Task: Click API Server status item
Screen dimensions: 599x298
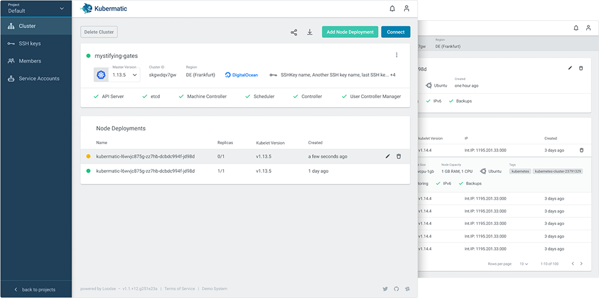Action: click(x=108, y=96)
